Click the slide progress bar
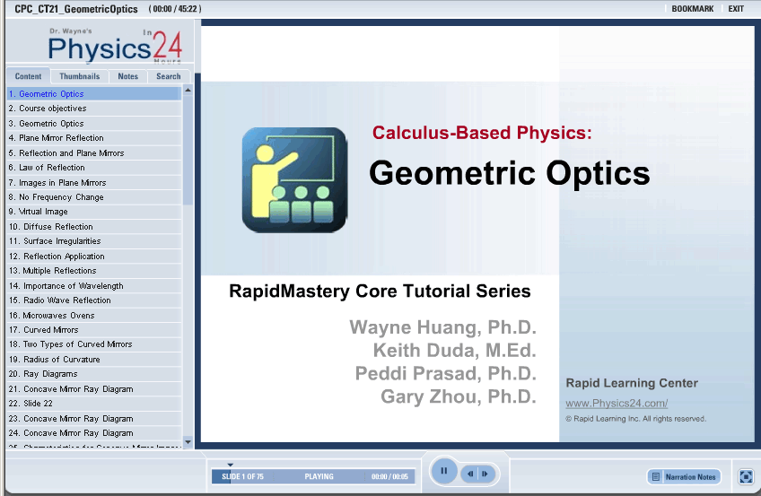 pyautogui.click(x=312, y=477)
